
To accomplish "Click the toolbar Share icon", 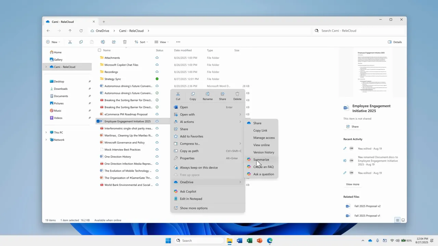I will coord(114,42).
